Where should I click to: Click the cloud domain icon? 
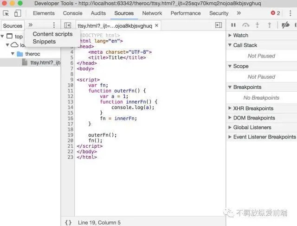(14, 45)
